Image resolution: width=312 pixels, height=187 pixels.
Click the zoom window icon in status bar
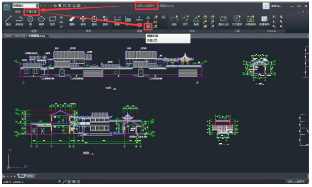tap(60, 182)
